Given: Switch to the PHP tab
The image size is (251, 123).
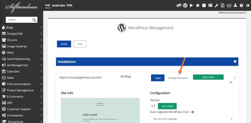Looking at the screenshot, I should coord(47,5).
